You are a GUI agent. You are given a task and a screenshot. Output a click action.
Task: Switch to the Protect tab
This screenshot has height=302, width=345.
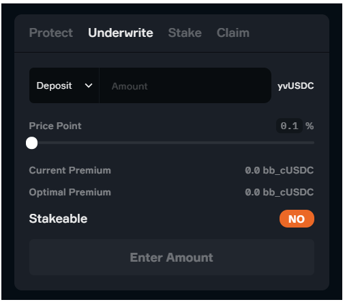[x=51, y=33]
